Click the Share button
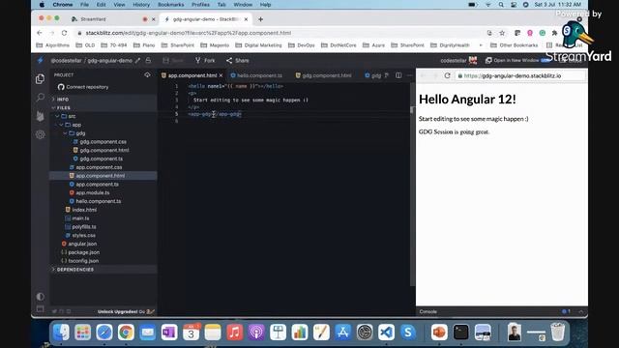 pos(238,60)
